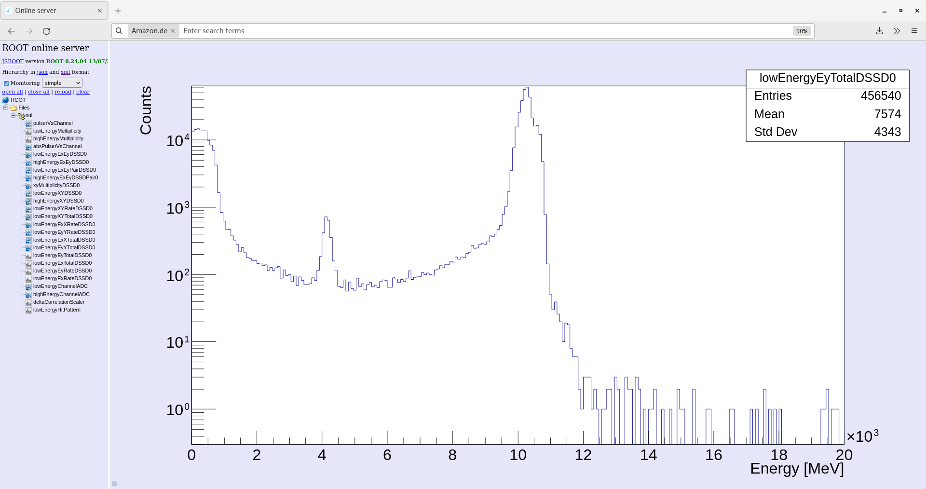Open the 'simple' layout dropdown
Viewport: 926px width, 489px height.
tap(62, 83)
